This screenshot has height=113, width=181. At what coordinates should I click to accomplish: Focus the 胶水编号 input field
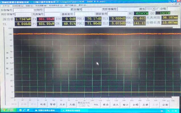tap(92, 9)
